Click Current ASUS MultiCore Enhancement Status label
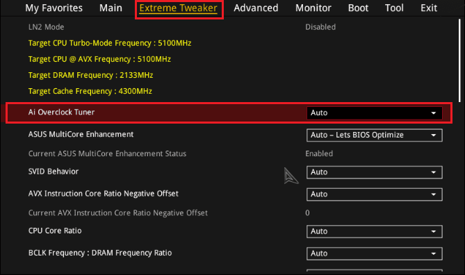The height and width of the screenshot is (275, 465). (107, 153)
